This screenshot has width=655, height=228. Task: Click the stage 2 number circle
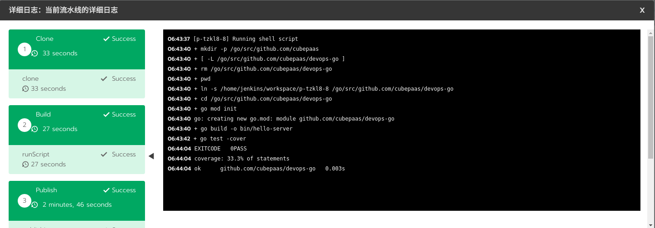(25, 125)
